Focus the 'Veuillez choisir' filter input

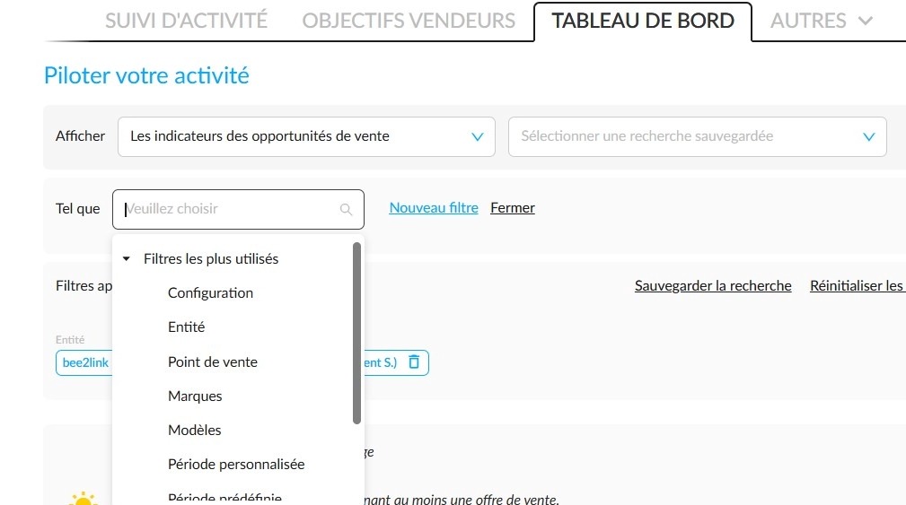(231, 209)
